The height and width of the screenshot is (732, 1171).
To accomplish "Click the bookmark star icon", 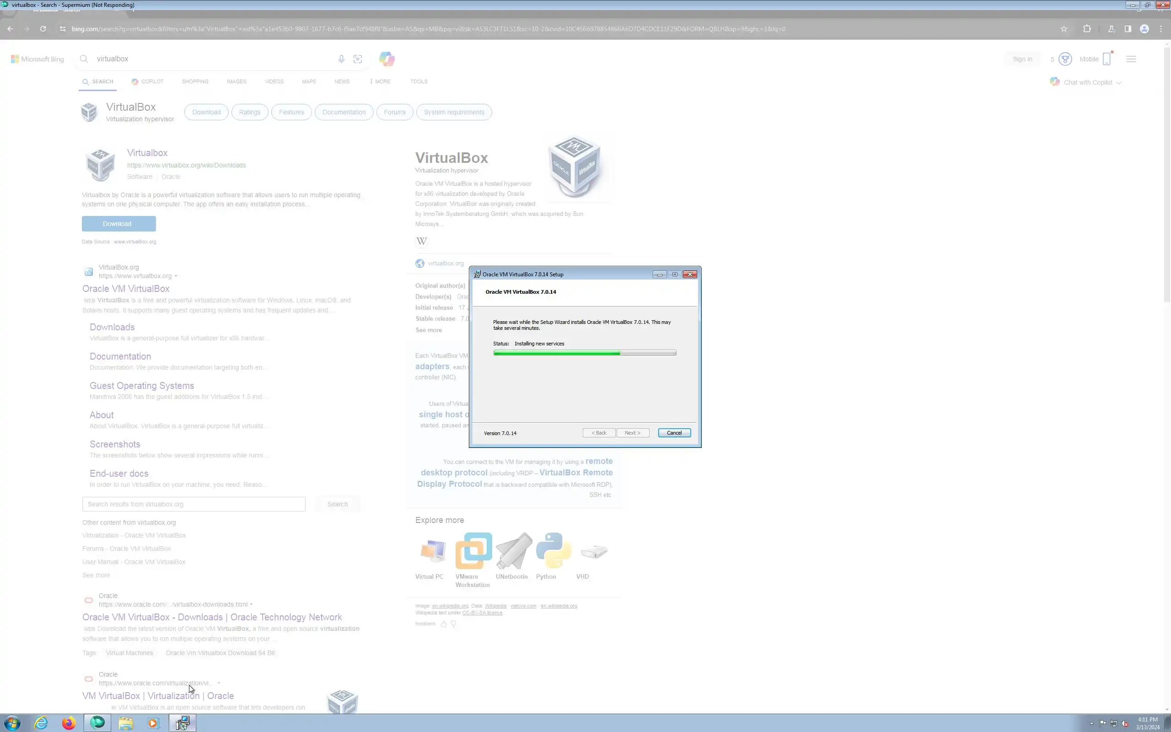I will coord(1064,29).
